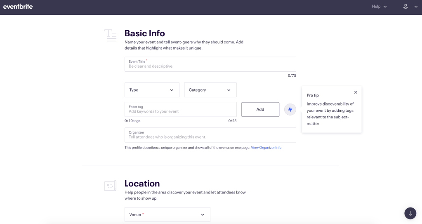Open the Type dropdown
422x224 pixels.
tap(152, 90)
